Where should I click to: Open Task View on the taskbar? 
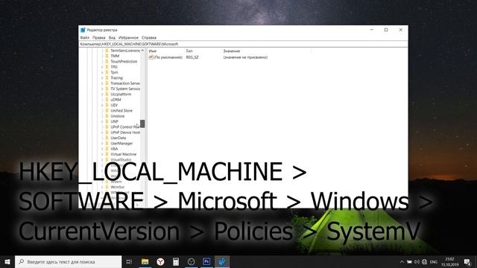click(x=129, y=261)
